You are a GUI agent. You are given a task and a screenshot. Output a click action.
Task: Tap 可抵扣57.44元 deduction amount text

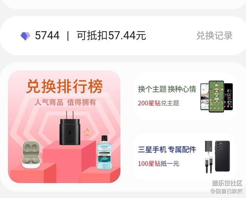(x=111, y=36)
